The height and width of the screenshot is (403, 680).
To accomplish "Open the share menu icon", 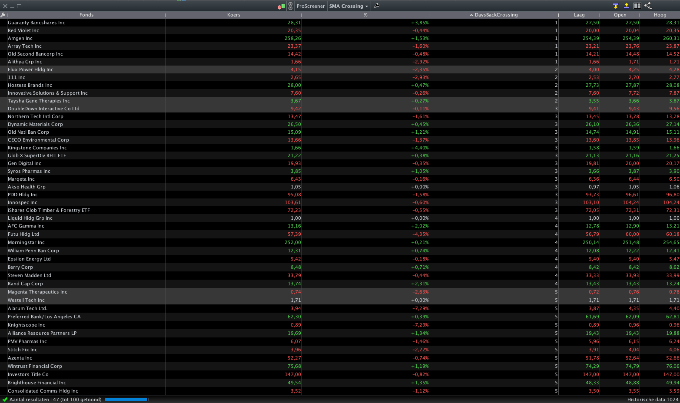I will [x=648, y=6].
